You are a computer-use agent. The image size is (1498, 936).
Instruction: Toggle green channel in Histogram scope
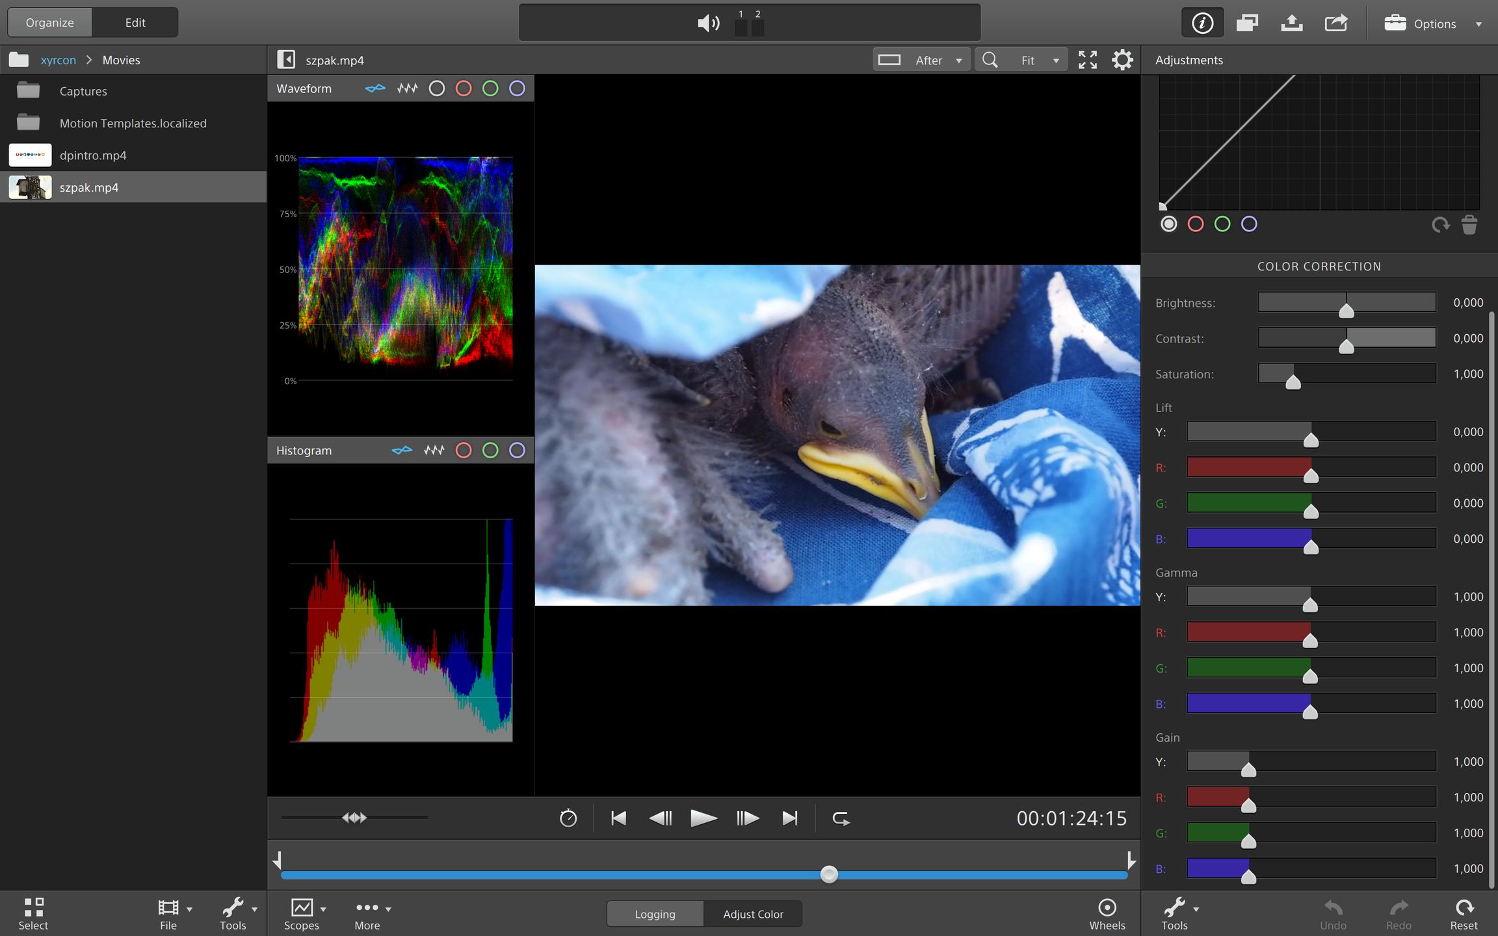[490, 450]
